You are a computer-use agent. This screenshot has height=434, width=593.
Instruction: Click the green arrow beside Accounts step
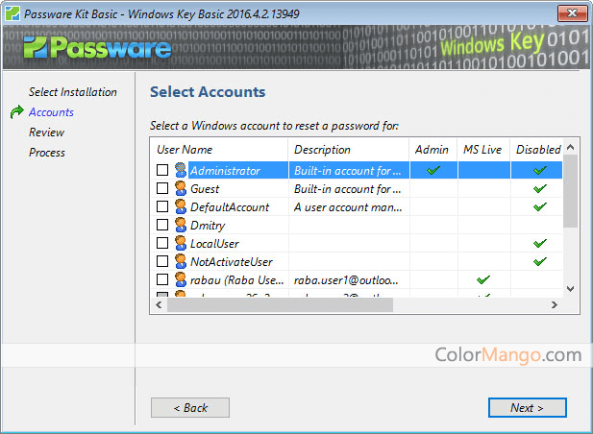[16, 111]
